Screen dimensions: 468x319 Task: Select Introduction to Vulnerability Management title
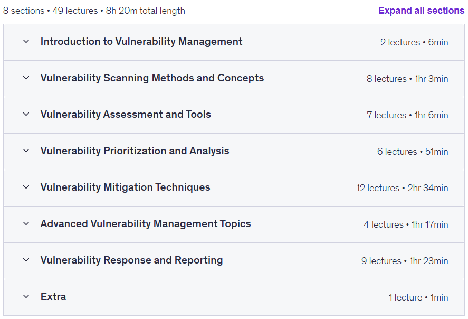[141, 42]
